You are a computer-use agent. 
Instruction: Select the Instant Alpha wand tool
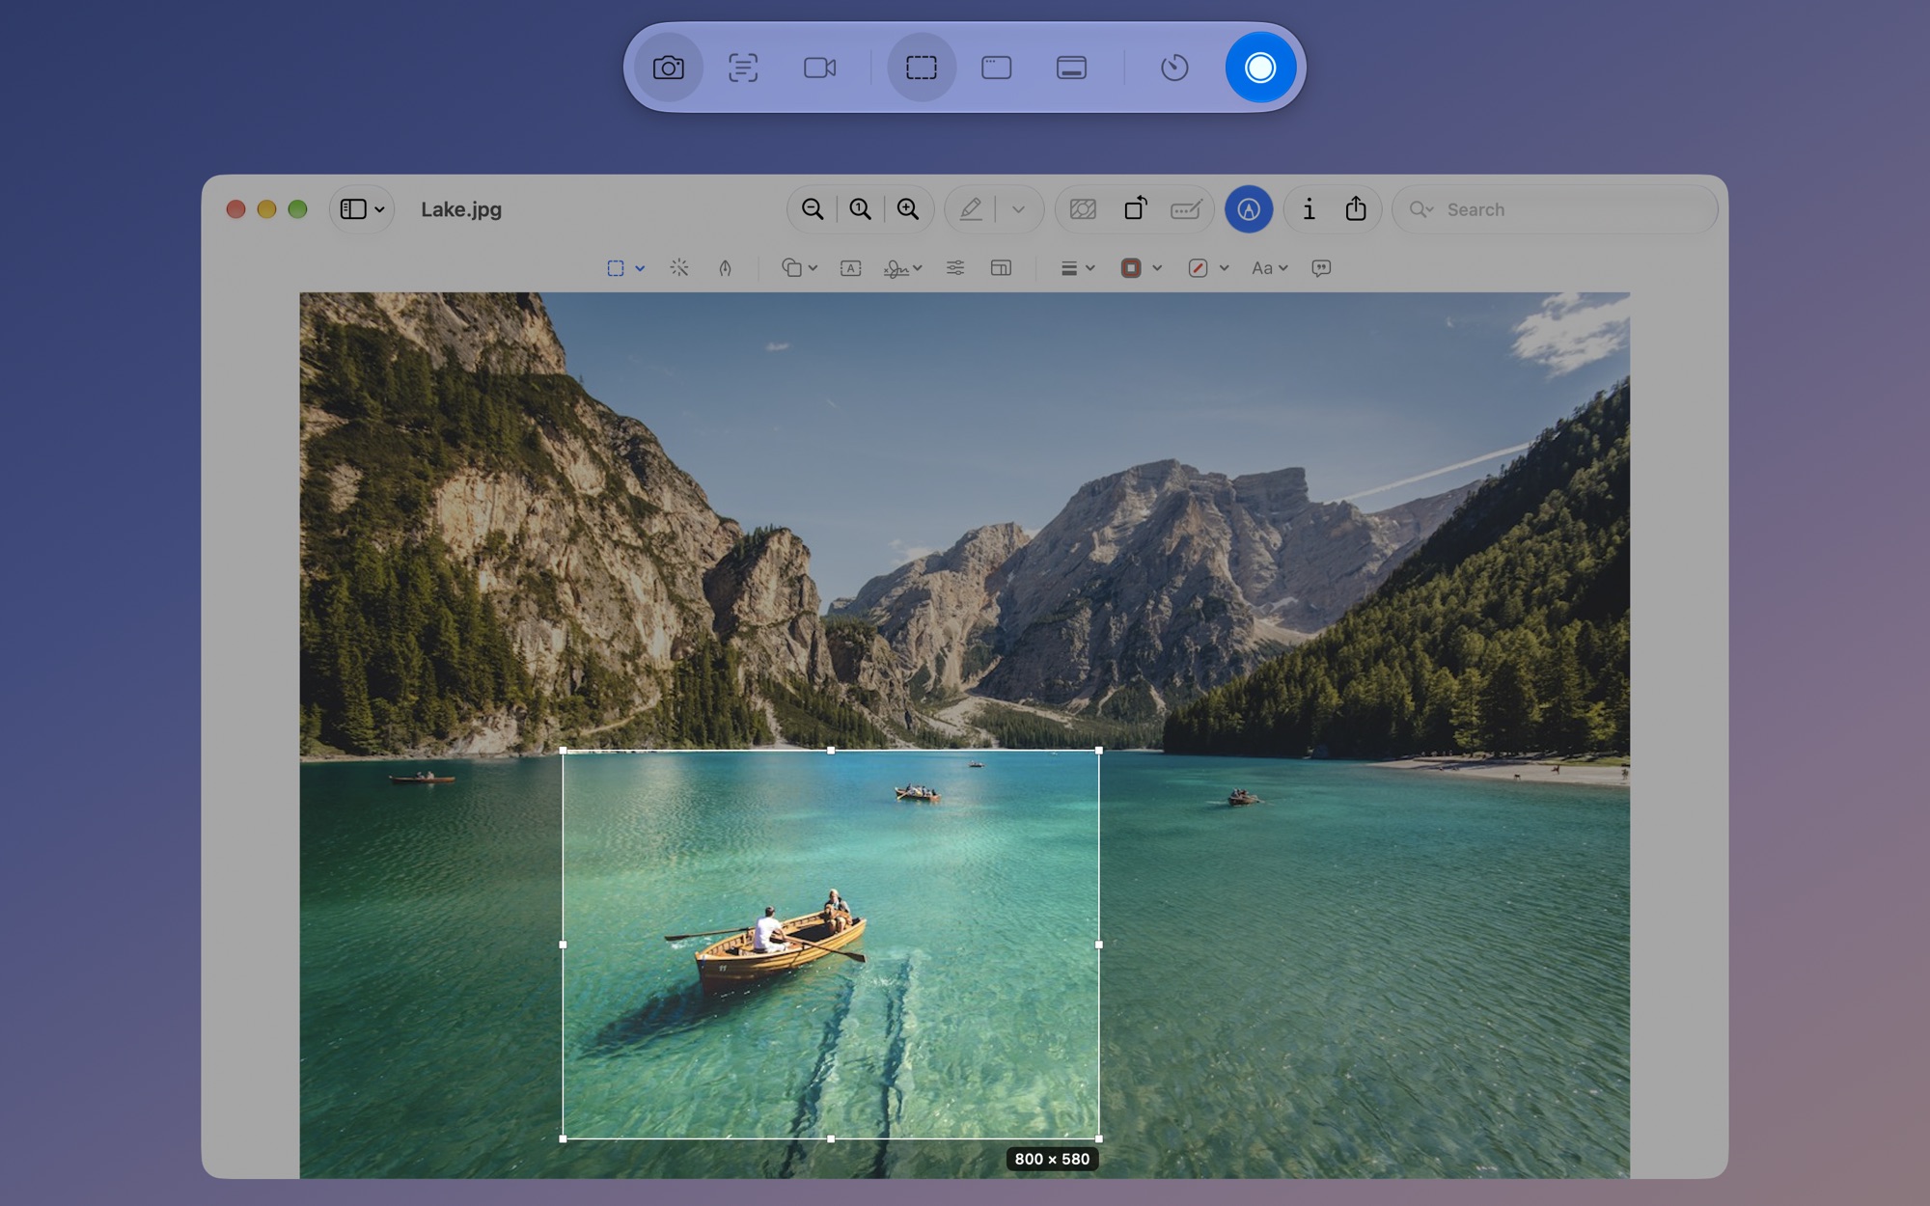[679, 267]
